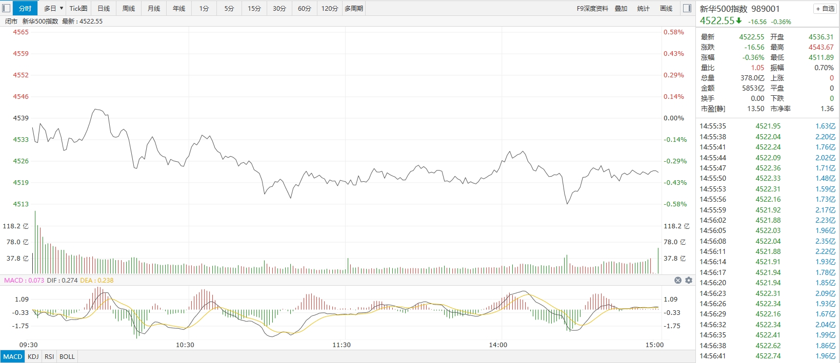The image size is (840, 363).
Task: Click the 市盈[静] value 13.50
Action: (755, 109)
